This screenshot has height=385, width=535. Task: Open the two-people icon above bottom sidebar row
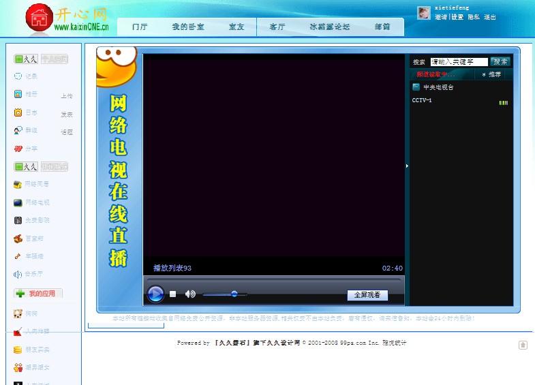click(x=18, y=367)
